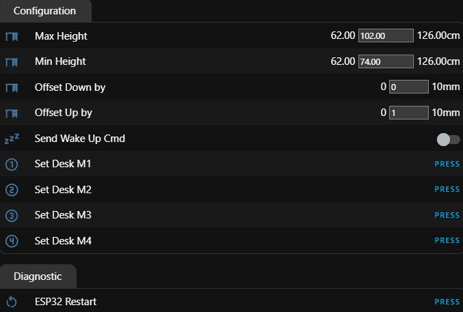463x312 pixels.
Task: Click the restart icon beside ESP32 Restart
Action: coord(12,302)
